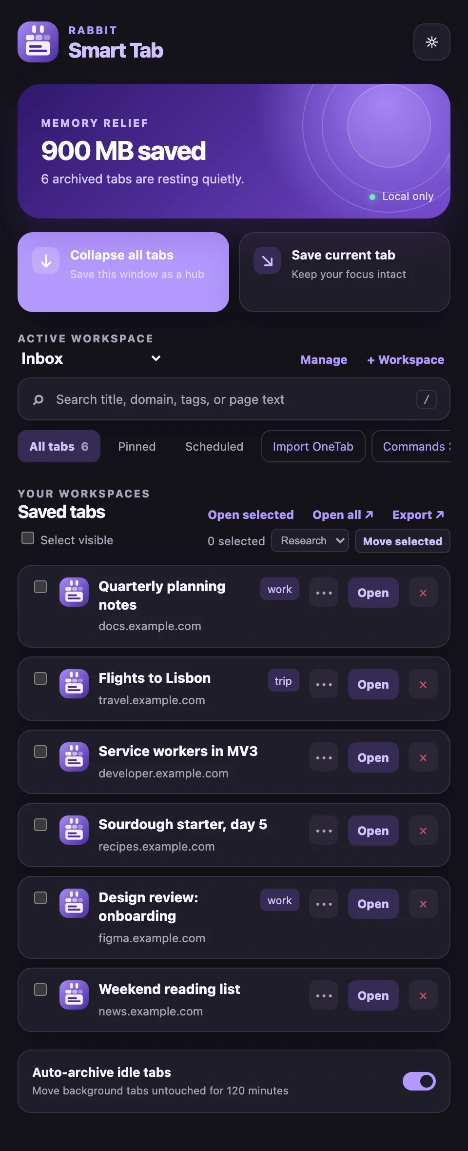The image size is (468, 1151).
Task: Focus the search title, domain, tags field
Action: 234,399
